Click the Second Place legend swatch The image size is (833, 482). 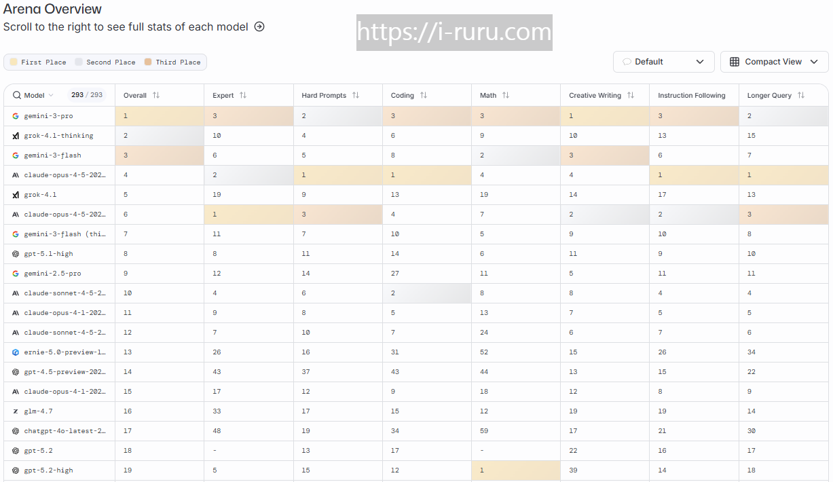[x=79, y=62]
